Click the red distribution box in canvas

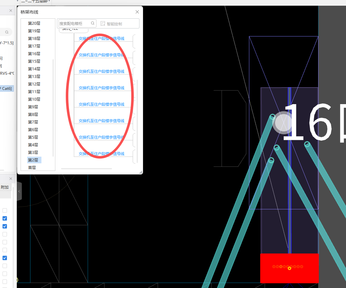tap(289, 268)
